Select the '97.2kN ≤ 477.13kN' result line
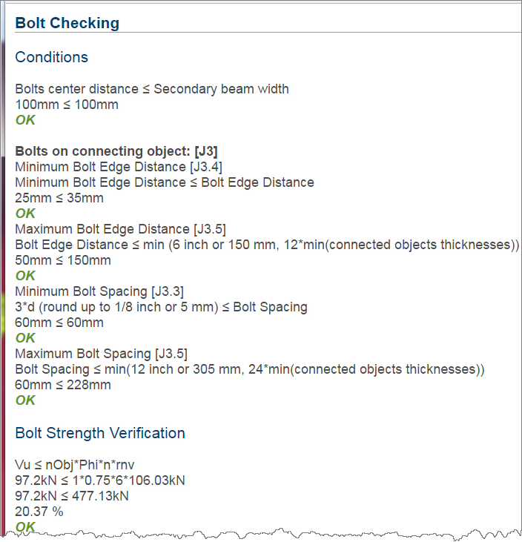Image resolution: width=522 pixels, height=542 pixels. point(72,496)
